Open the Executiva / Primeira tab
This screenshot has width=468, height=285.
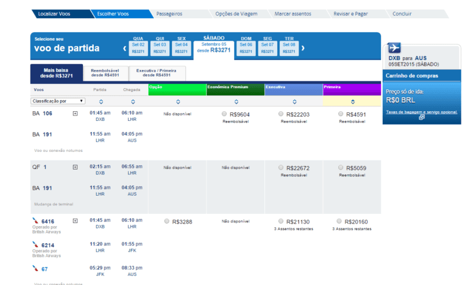pyautogui.click(x=156, y=74)
